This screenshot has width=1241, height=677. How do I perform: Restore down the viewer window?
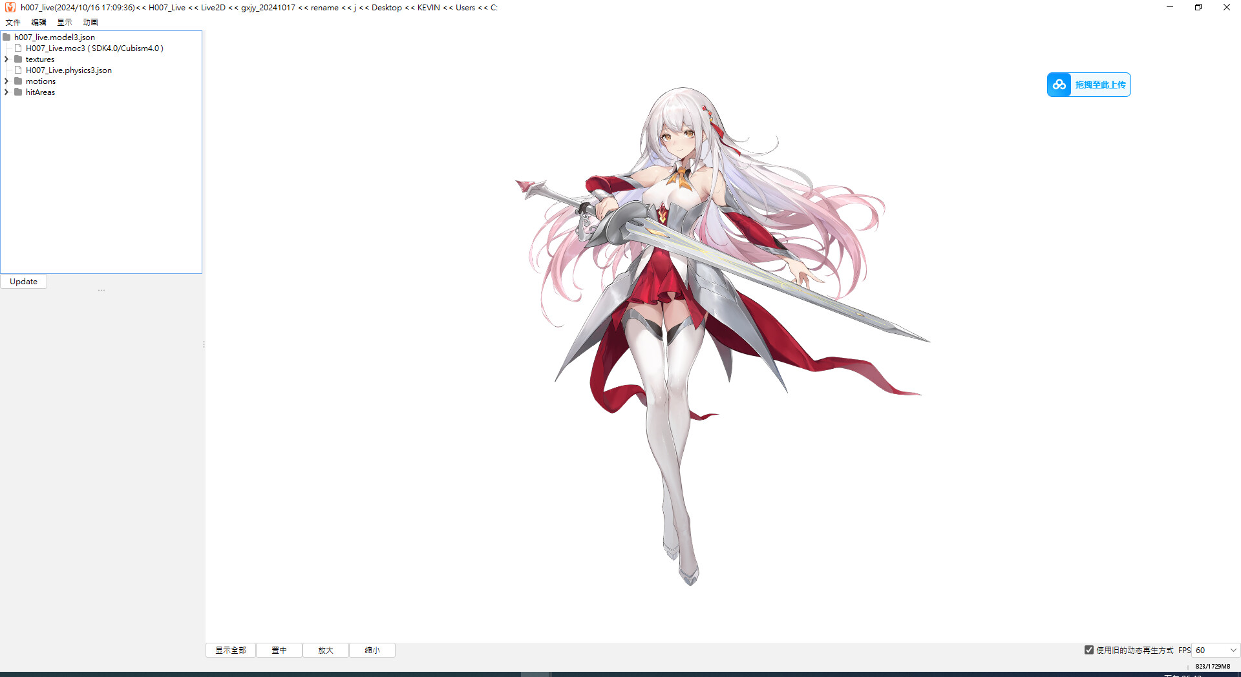[x=1198, y=7]
